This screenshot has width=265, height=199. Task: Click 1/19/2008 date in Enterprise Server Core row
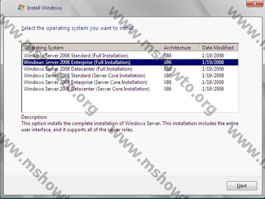(x=213, y=82)
